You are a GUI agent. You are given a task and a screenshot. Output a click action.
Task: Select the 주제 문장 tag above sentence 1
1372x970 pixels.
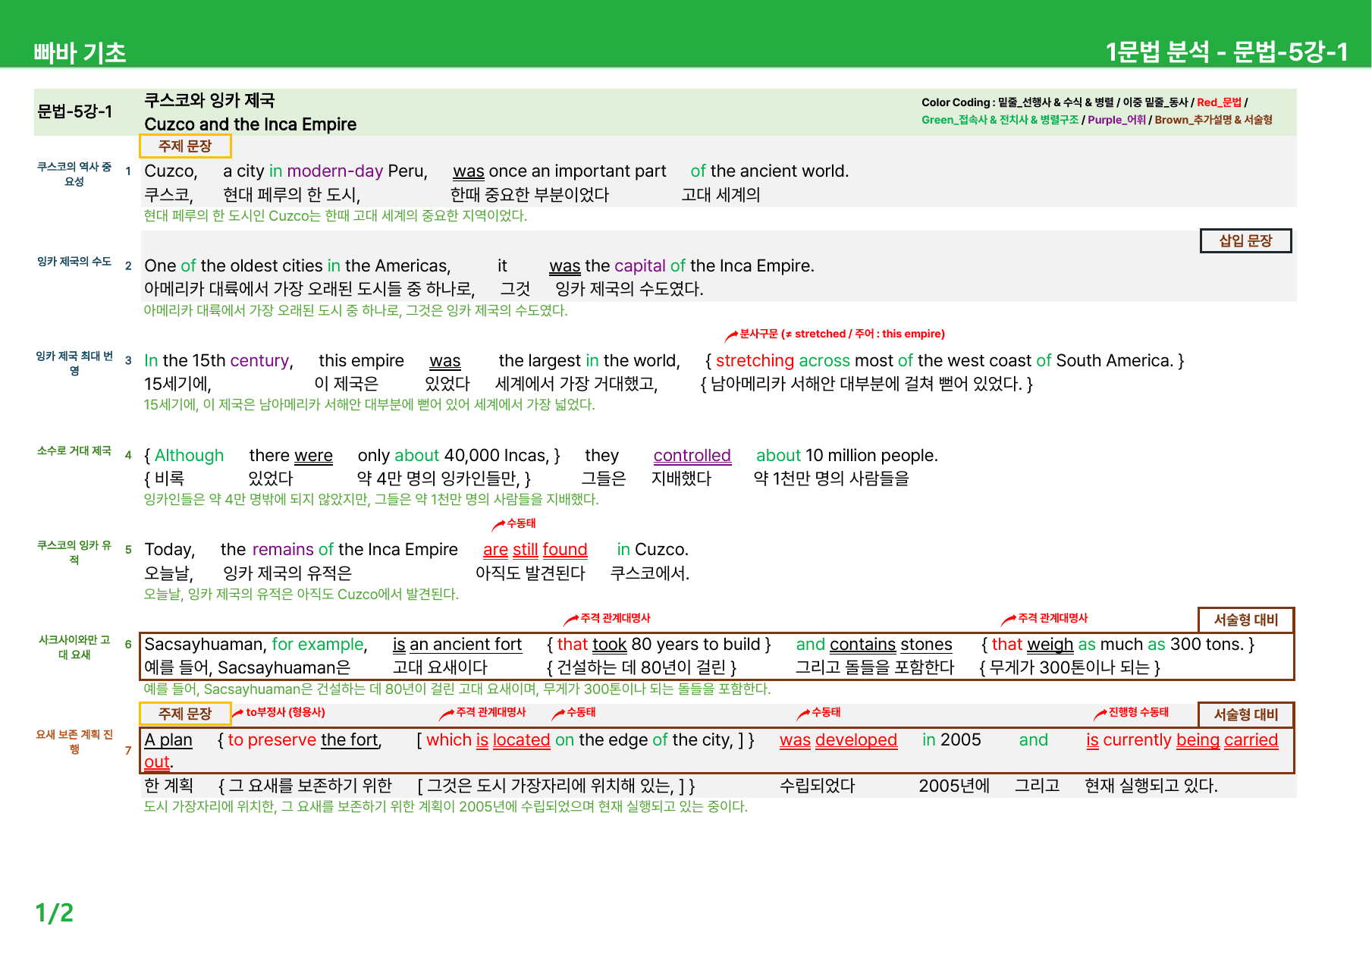tap(185, 146)
